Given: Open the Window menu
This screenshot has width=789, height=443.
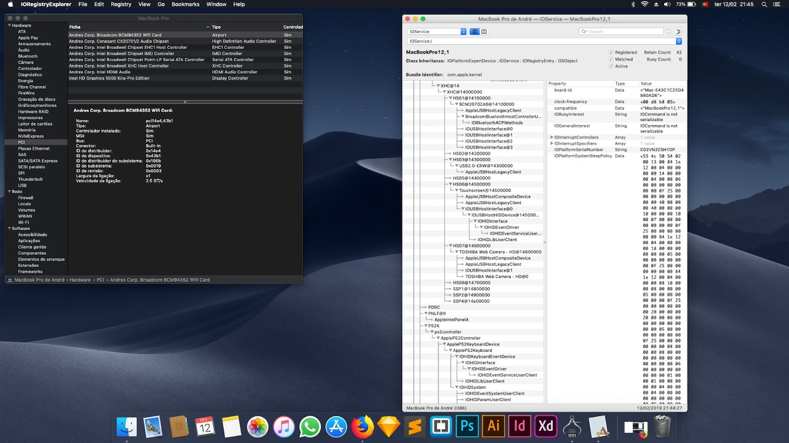Looking at the screenshot, I should [x=217, y=4].
